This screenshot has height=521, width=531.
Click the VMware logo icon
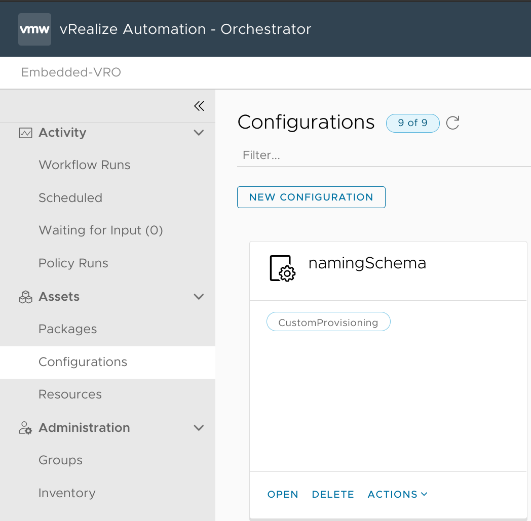coord(34,29)
